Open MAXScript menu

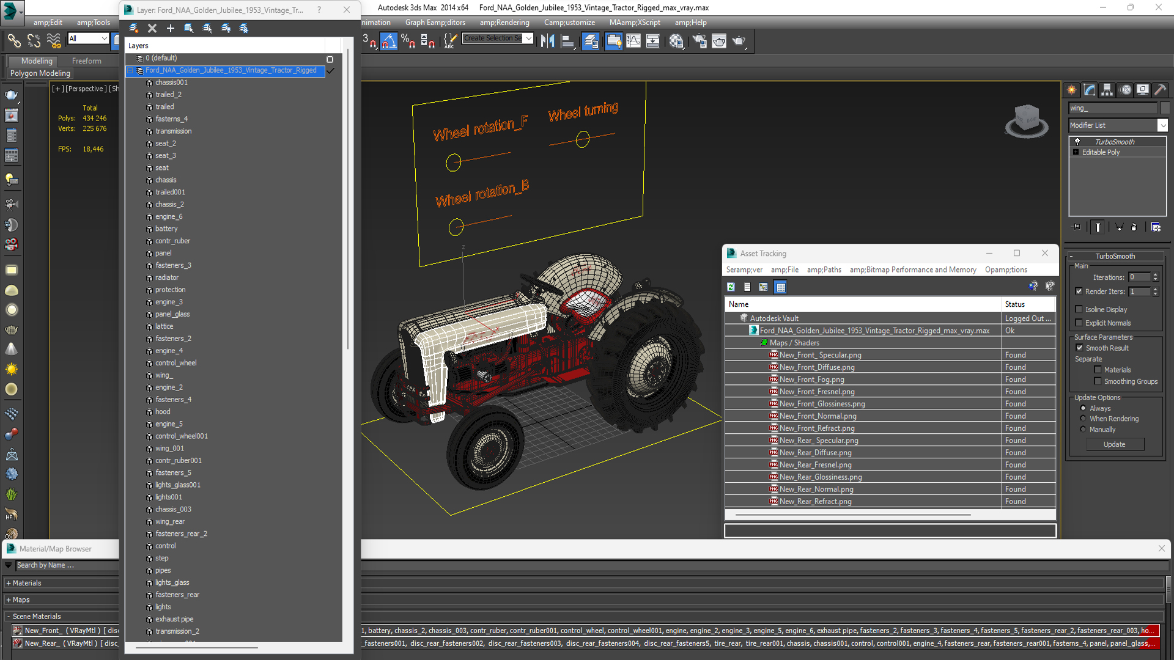(x=635, y=23)
